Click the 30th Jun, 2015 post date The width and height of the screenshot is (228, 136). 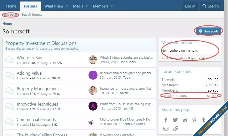110,78
